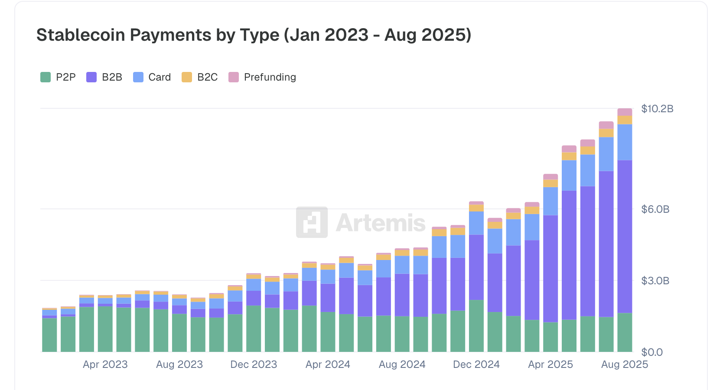Click the Artemis watermark text
Screen dimensions: 723x390
tap(381, 223)
